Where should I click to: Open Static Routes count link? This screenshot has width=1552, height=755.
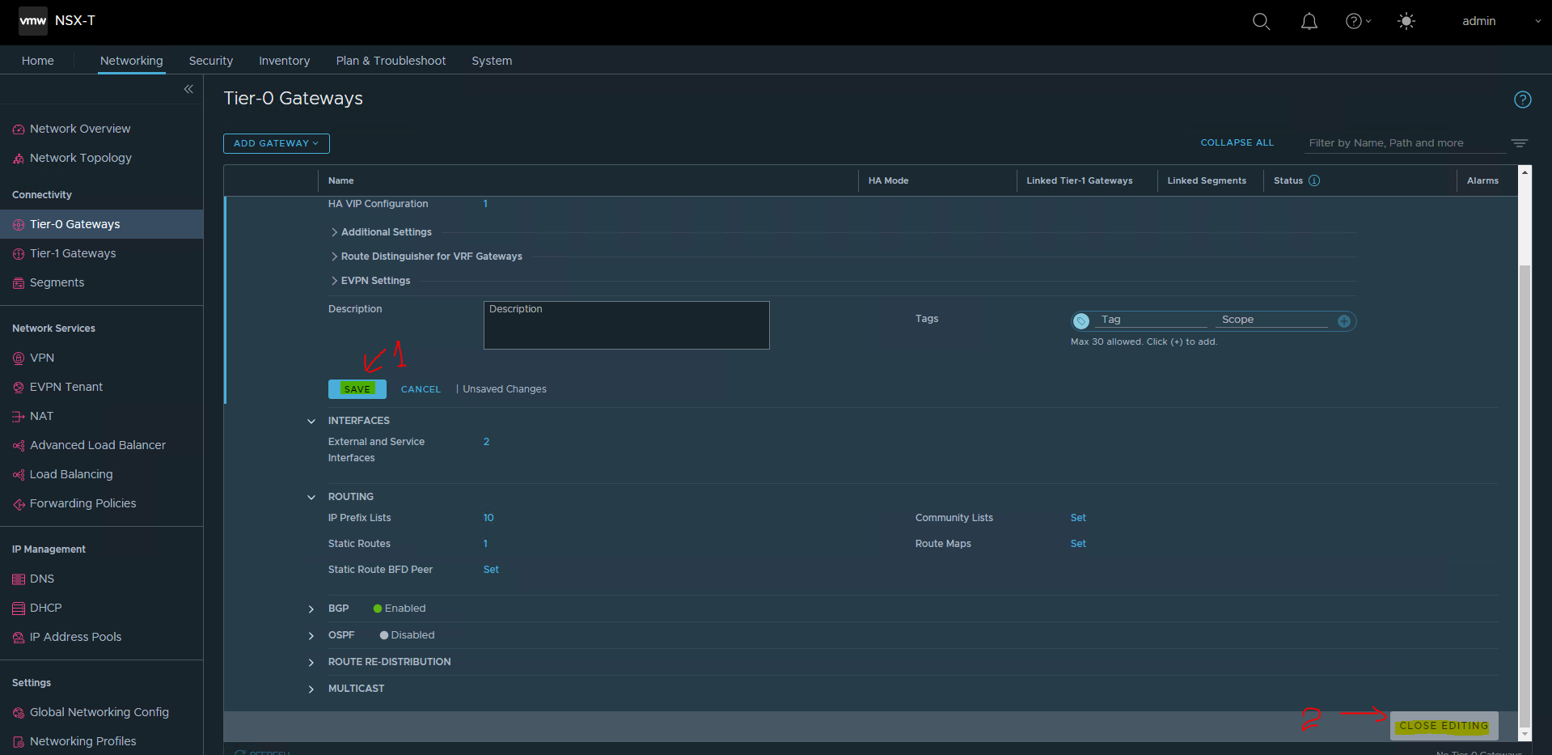485,544
